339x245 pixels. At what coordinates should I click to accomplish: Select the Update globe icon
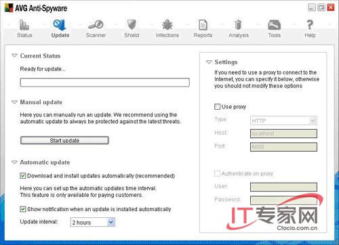(x=60, y=25)
